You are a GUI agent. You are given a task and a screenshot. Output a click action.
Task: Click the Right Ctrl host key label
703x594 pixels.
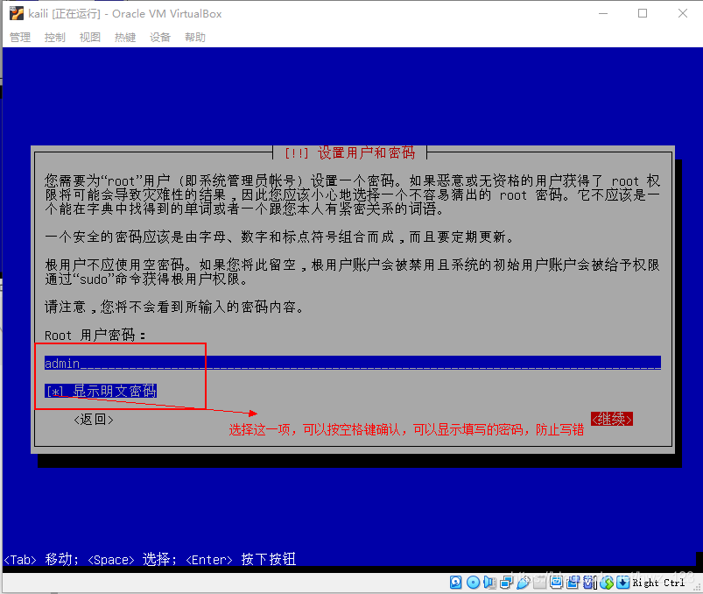pyautogui.click(x=658, y=583)
